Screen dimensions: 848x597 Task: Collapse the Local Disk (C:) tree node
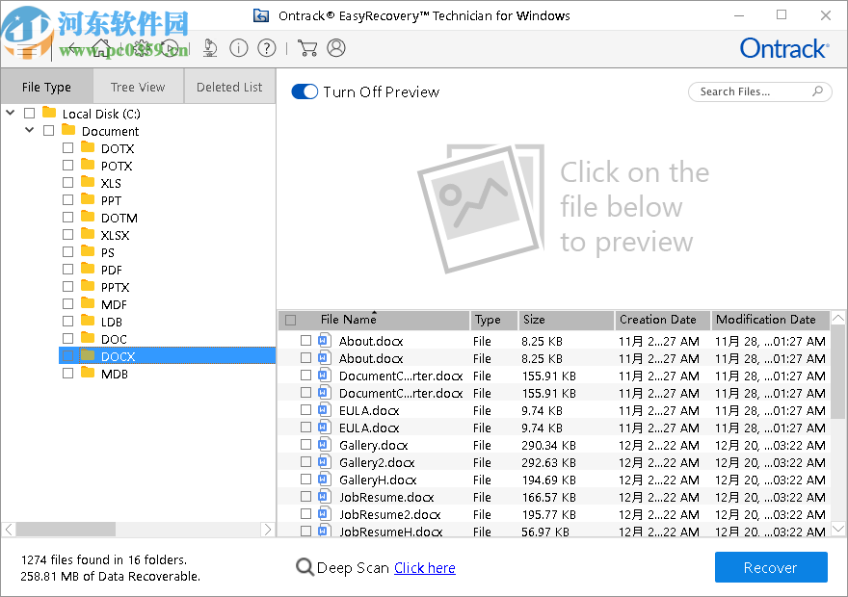tap(10, 113)
